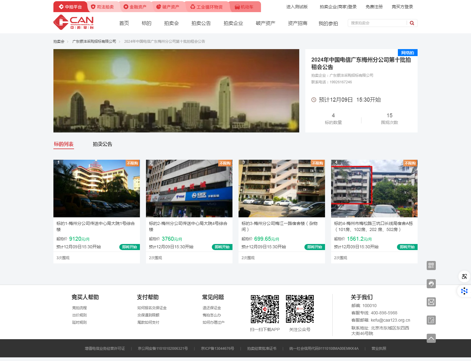This screenshot has width=471, height=361.
Task: Open 首页 in the main navigation
Action: coord(124,23)
